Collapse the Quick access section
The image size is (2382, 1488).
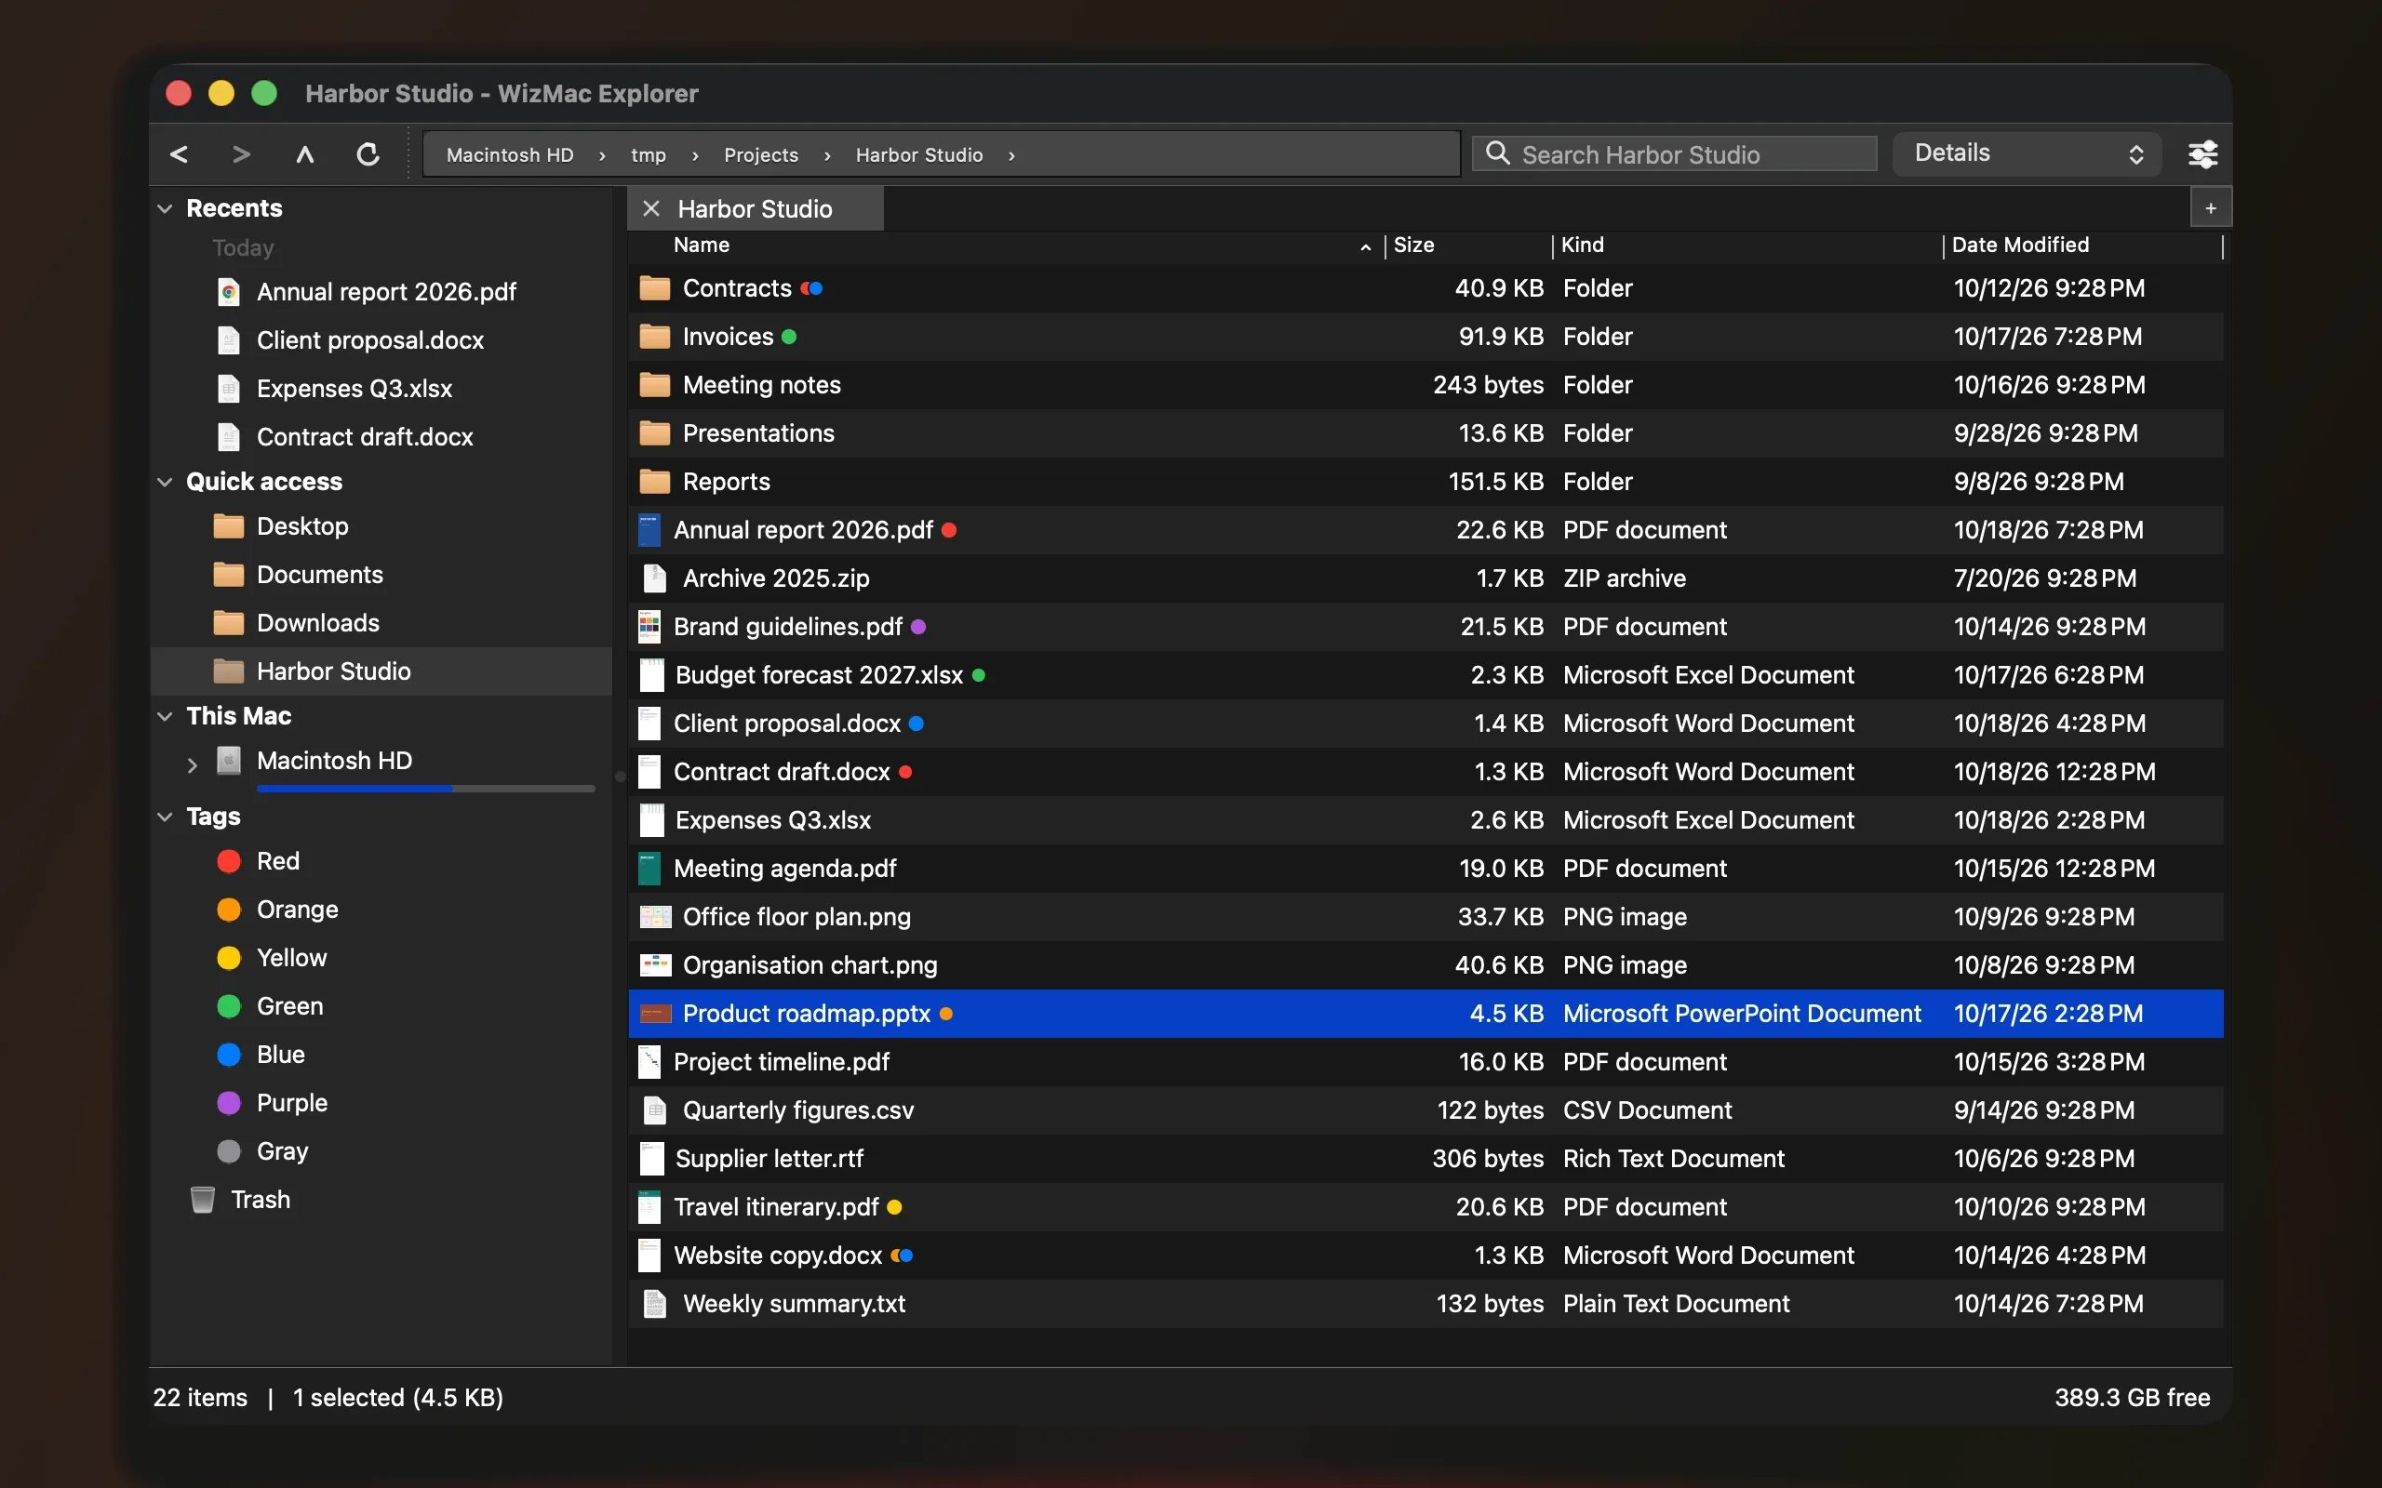[166, 483]
